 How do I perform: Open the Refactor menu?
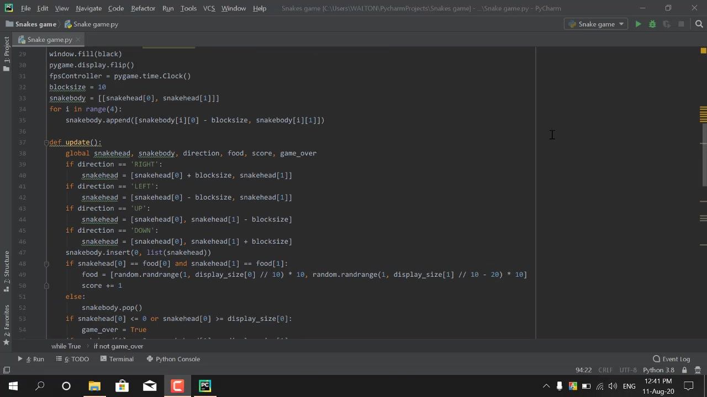[143, 8]
